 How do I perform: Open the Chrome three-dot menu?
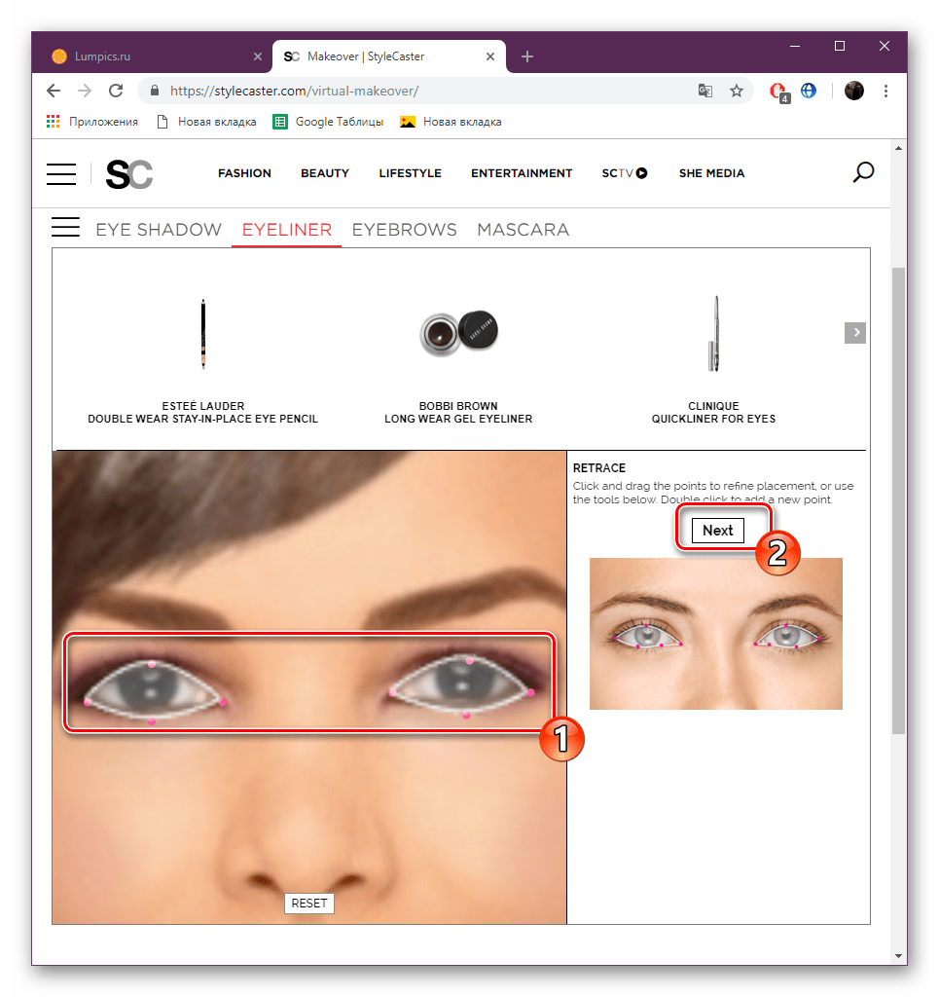pyautogui.click(x=885, y=91)
